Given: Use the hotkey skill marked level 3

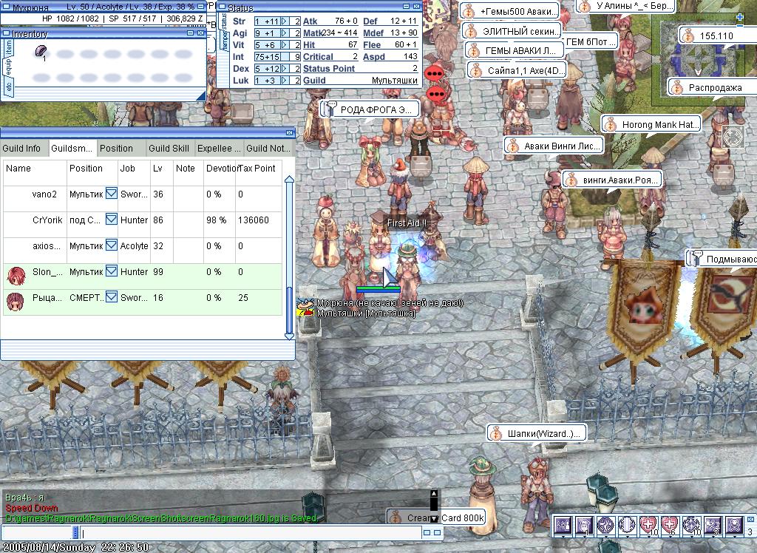Looking at the screenshot, I should (x=713, y=525).
